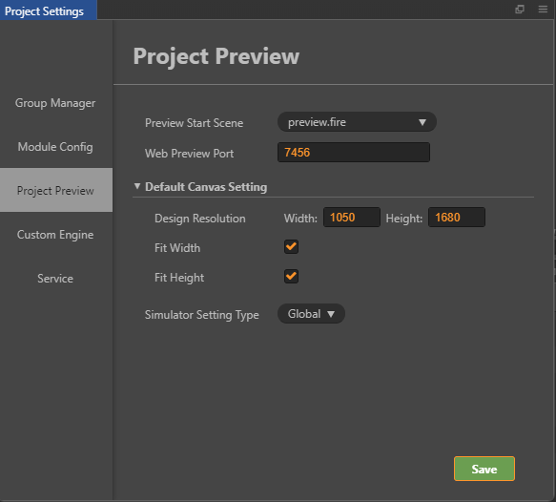556x502 pixels.
Task: Open the Group Manager section
Action: 55,103
